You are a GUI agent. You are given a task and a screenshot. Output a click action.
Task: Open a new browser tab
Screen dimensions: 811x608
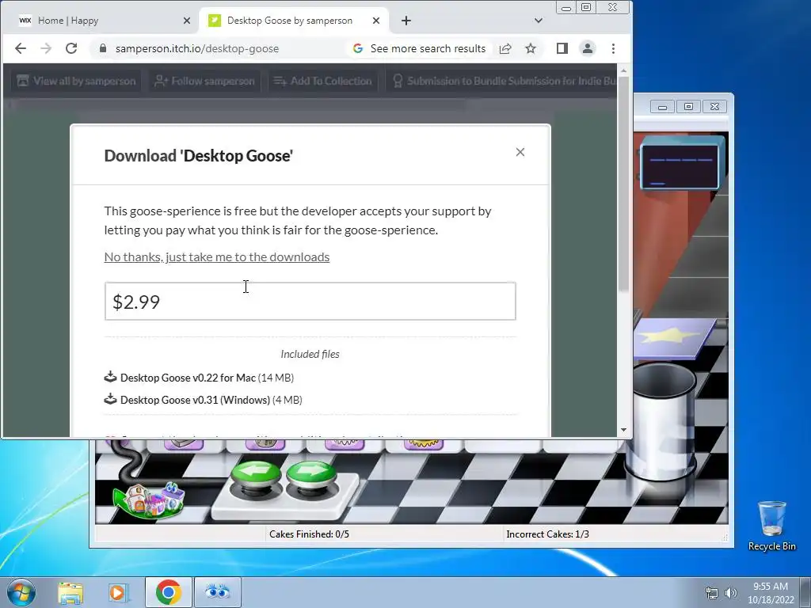click(x=406, y=21)
